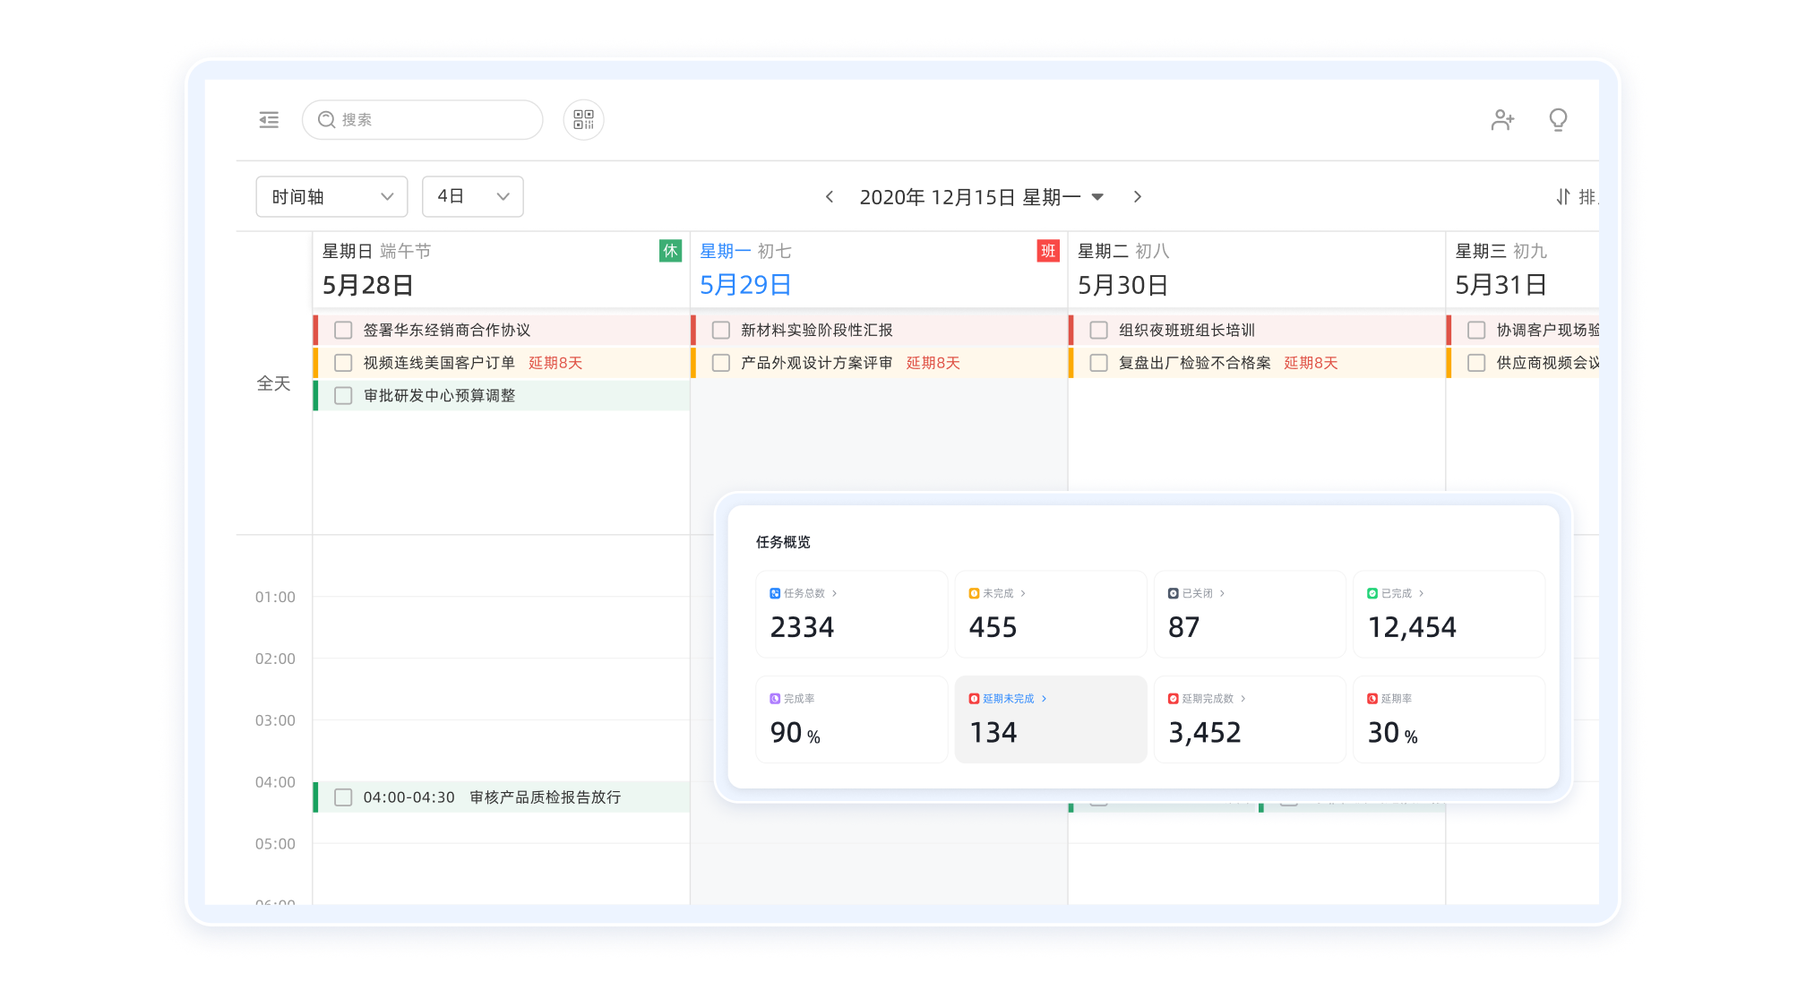Expand 已关闭 chevron
Viewport: 1806px width, 982px height.
1222,593
